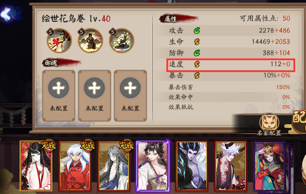Tap the available attribute points 可用属性点 value
This screenshot has width=306, height=194.
coord(286,18)
